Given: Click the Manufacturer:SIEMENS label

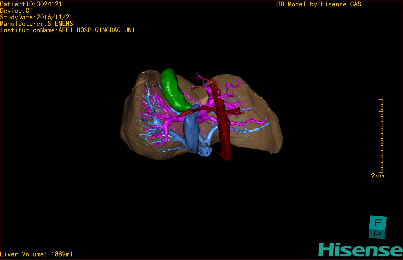Looking at the screenshot, I should [36, 24].
